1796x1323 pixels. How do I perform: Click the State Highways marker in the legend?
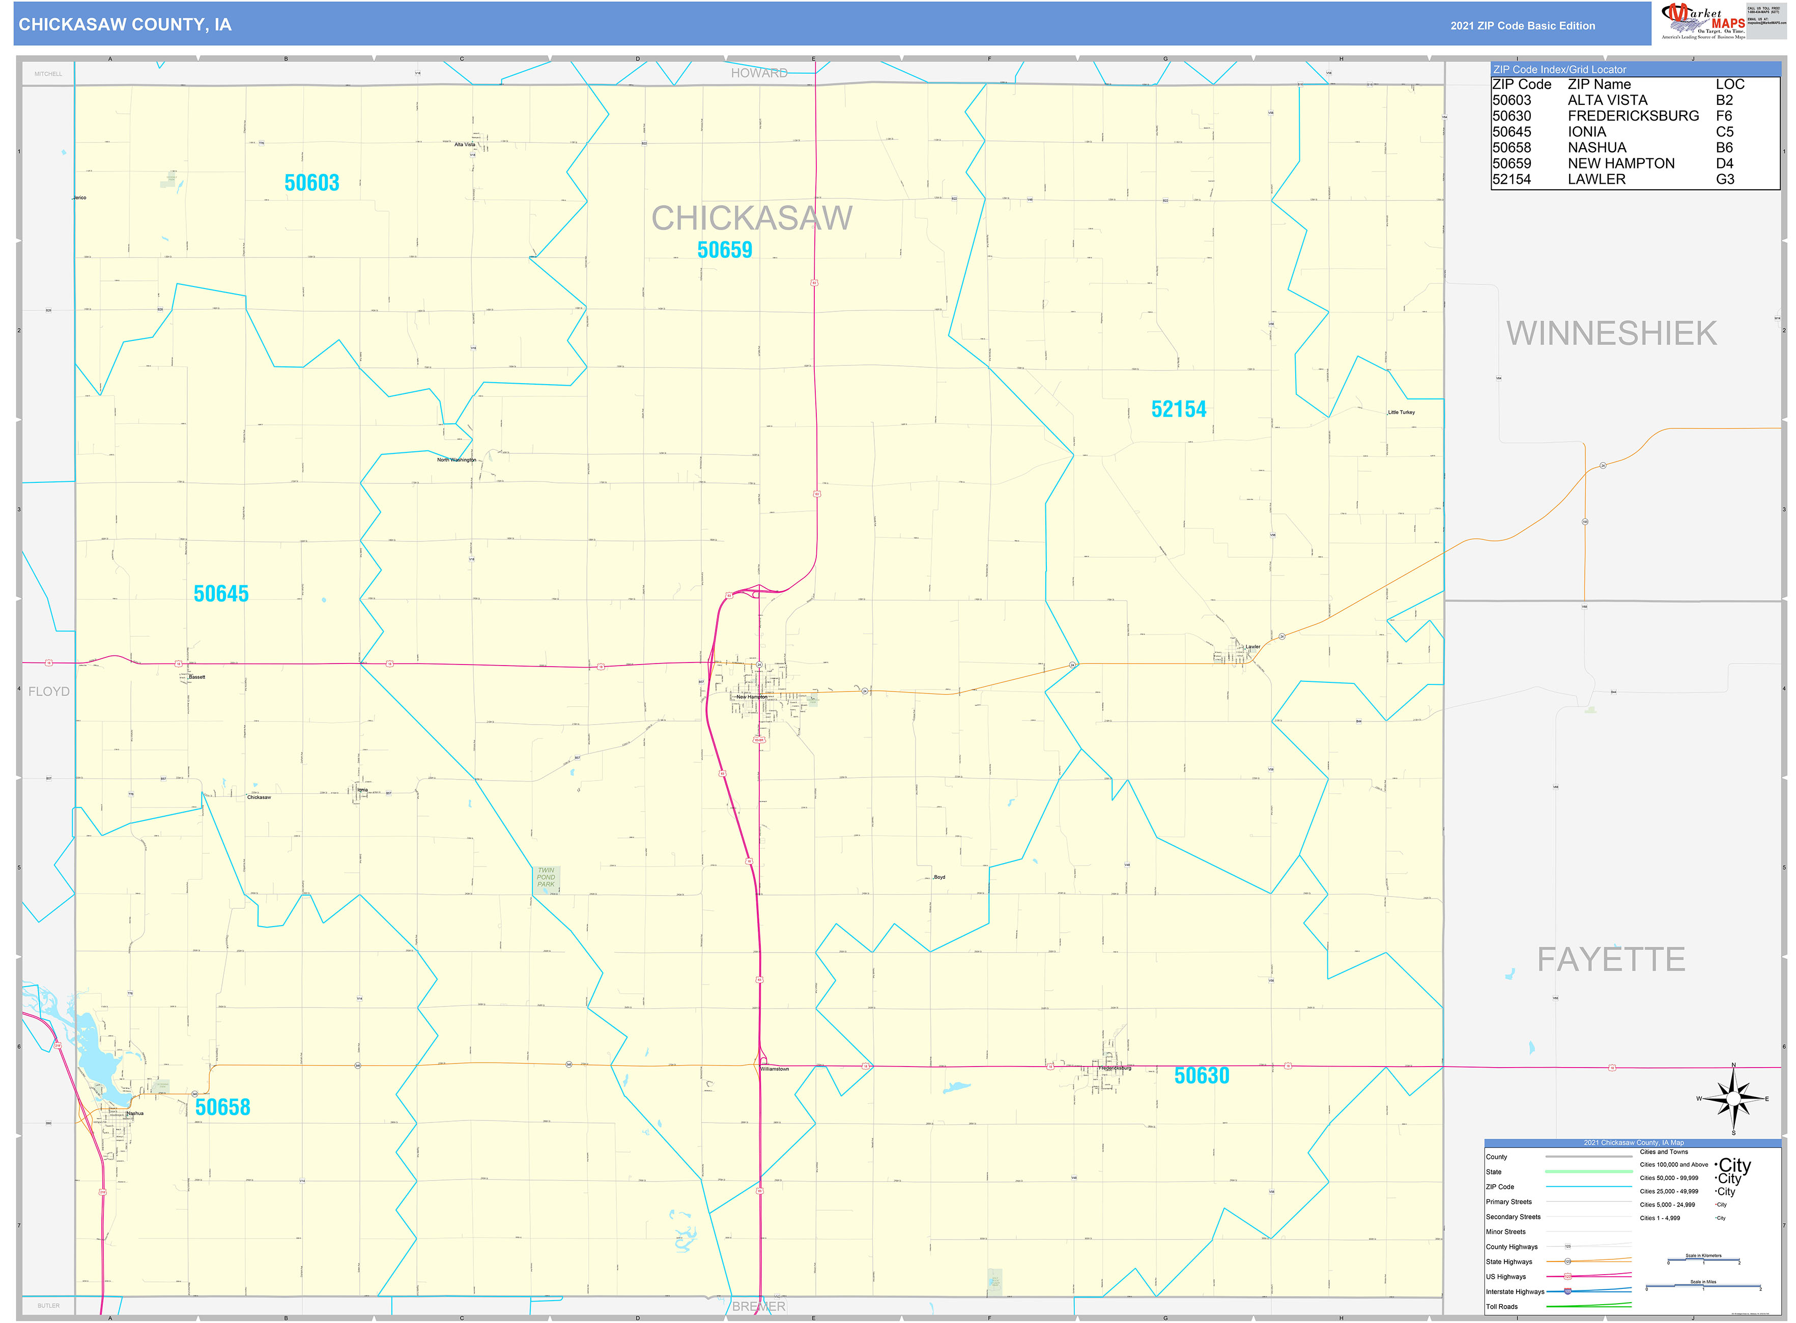tap(1567, 1261)
